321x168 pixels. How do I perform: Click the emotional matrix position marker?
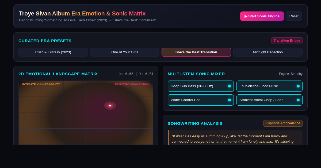click(110, 106)
